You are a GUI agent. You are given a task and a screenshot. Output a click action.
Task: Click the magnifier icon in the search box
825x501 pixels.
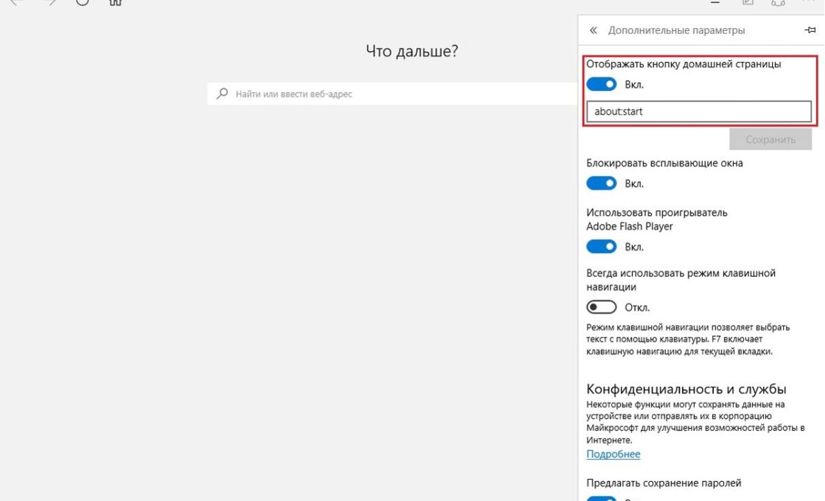pos(222,94)
